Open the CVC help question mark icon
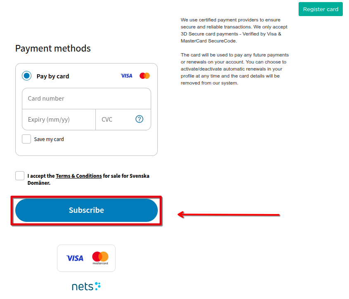This screenshot has width=349, height=299. pyautogui.click(x=139, y=119)
